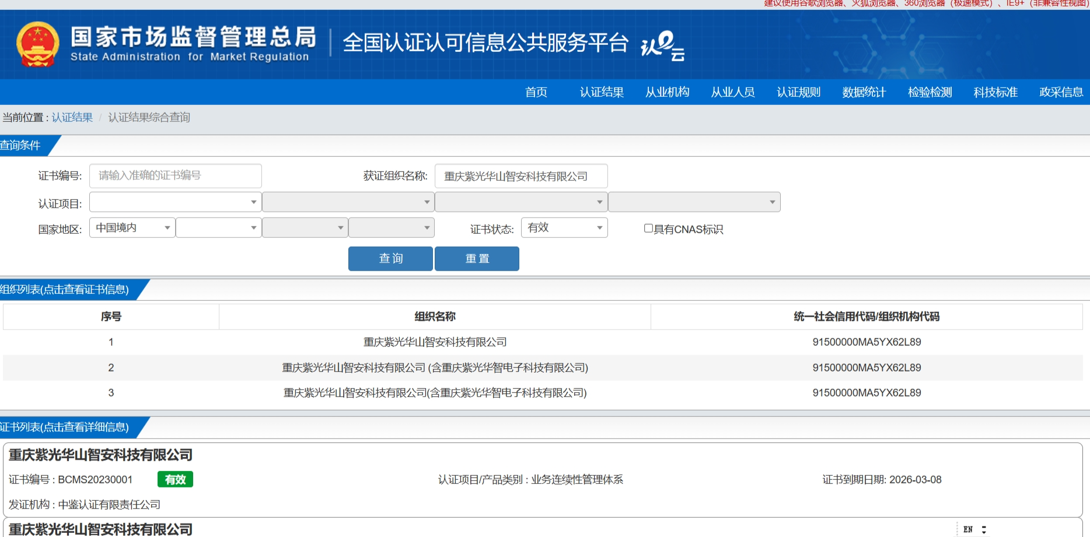
Task: Enable the 具有CNAS标识 checkbox
Action: pos(648,229)
